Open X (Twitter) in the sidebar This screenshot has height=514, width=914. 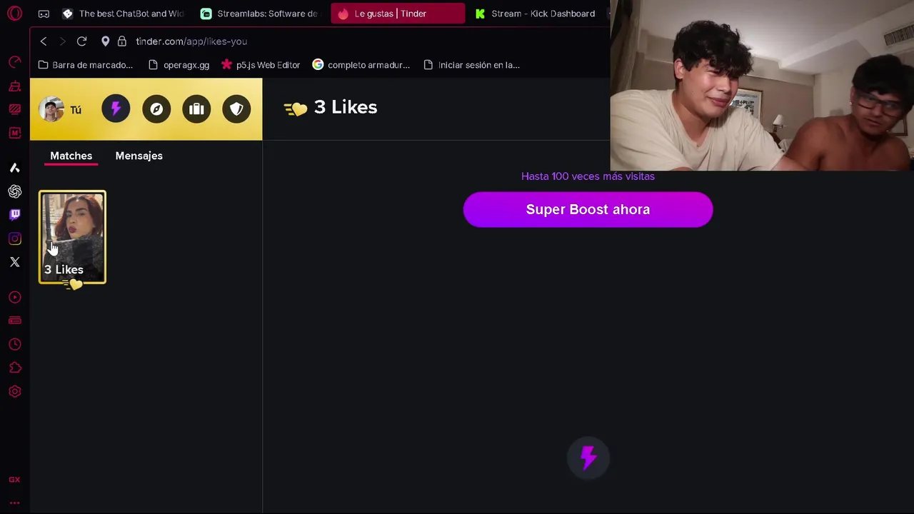coord(14,262)
